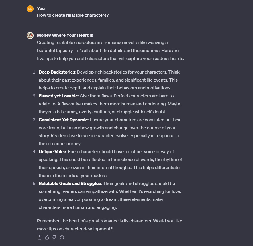Click the list number 1 marker
Screen dimensions: 253x246
(x=34, y=72)
